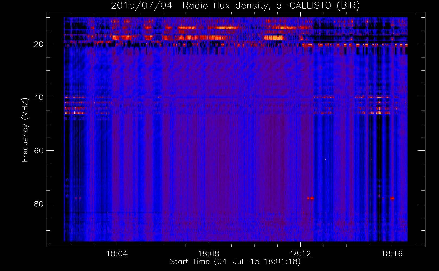Image resolution: width=439 pixels, height=271 pixels.
Task: Choose the 18:16 time tick label
Action: tap(392, 254)
